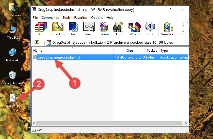The width and height of the screenshot is (213, 139).
Task: Sort list by Packed column header
Action: pos(147,51)
